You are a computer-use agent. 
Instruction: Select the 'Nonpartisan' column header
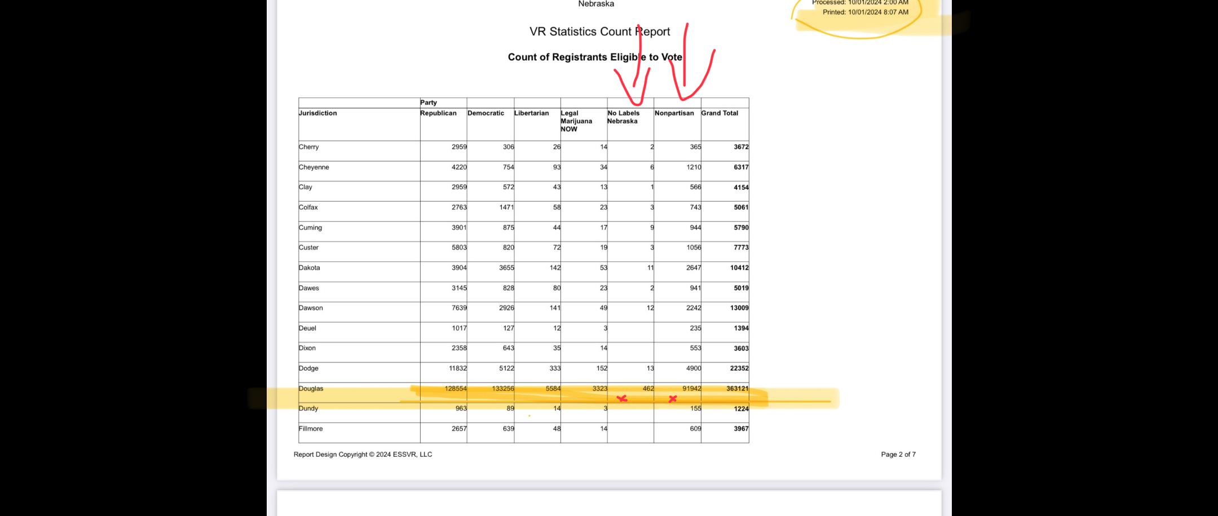(x=674, y=113)
